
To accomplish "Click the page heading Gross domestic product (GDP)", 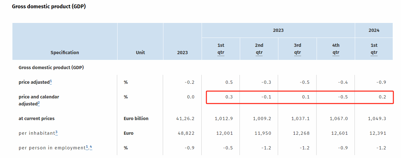I will (x=49, y=6).
